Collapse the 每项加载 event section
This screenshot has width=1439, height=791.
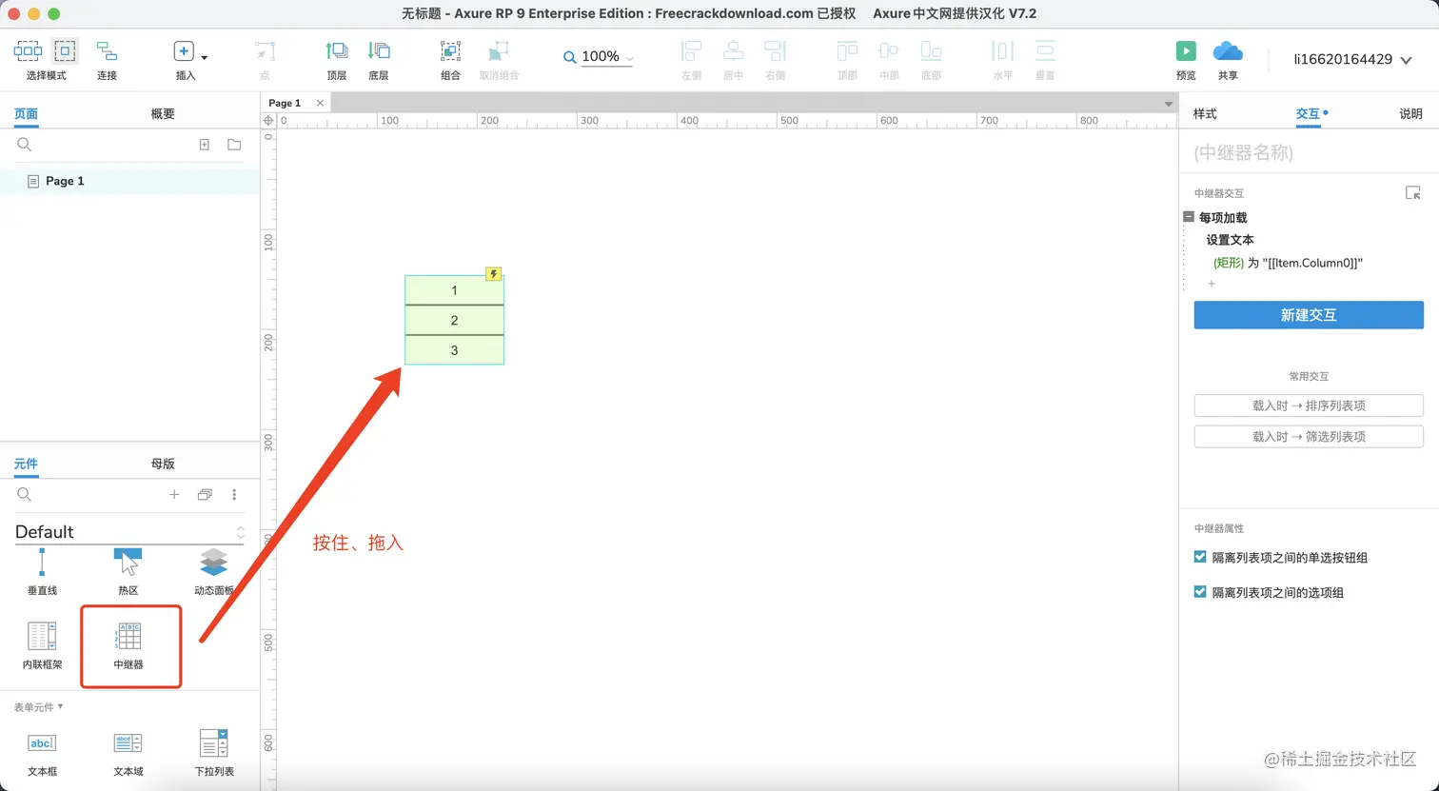[1189, 217]
